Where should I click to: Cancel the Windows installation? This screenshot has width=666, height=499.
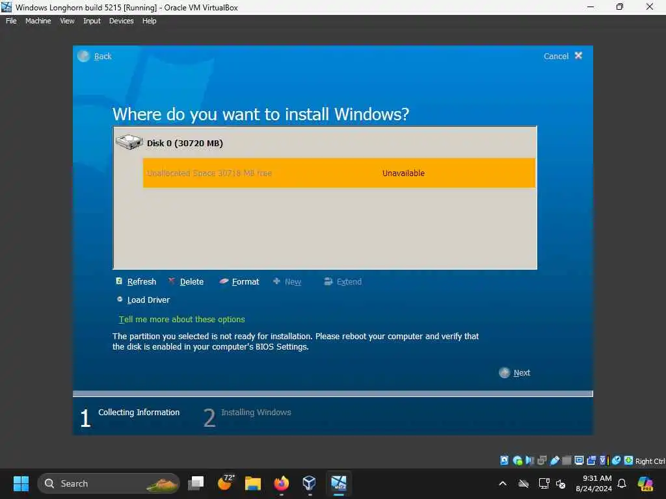[563, 56]
